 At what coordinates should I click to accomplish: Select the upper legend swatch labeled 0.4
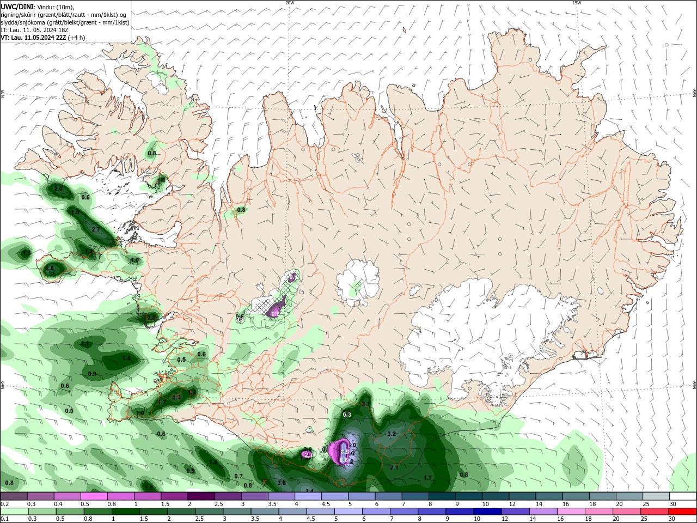point(67,496)
